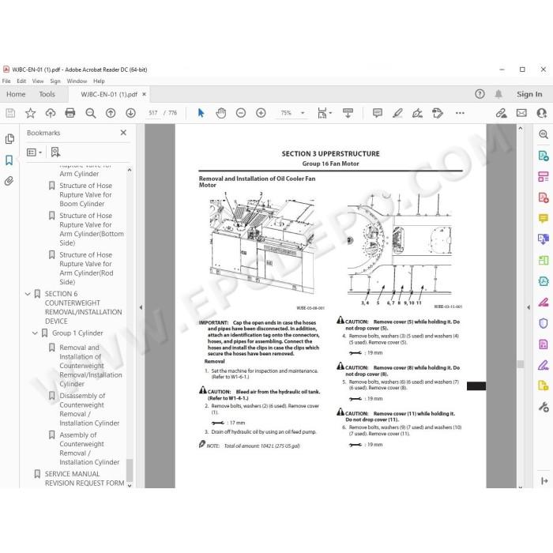Screen dimensions: 553x553
Task: Open the Help question mark icon
Action: pyautogui.click(x=480, y=94)
